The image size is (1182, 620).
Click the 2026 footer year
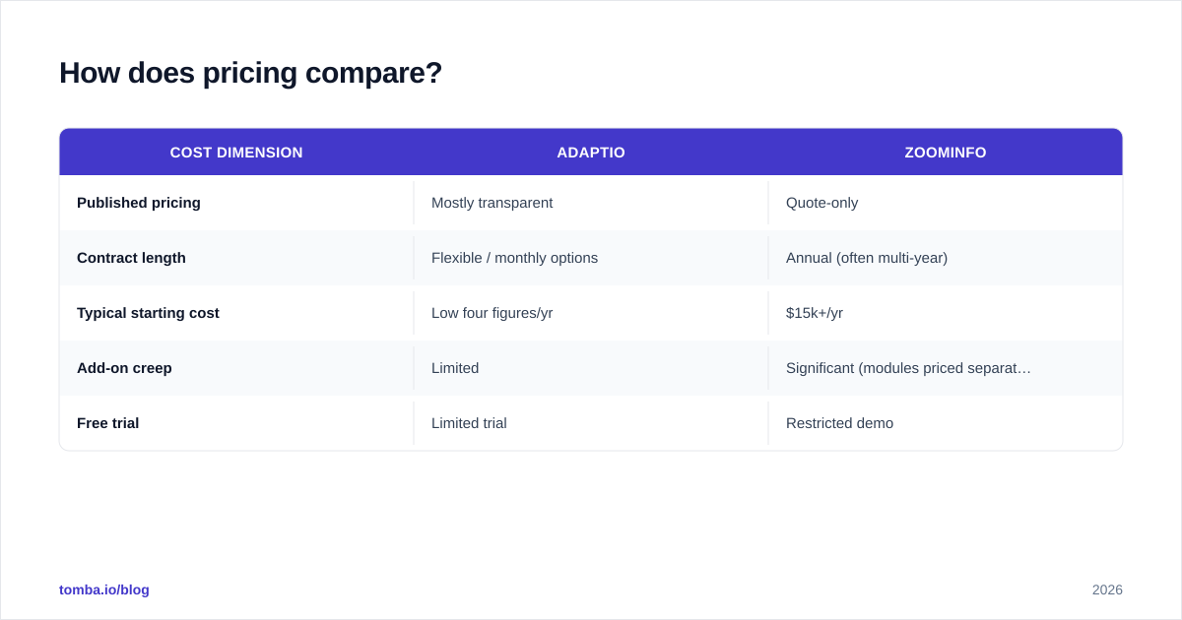point(1107,589)
